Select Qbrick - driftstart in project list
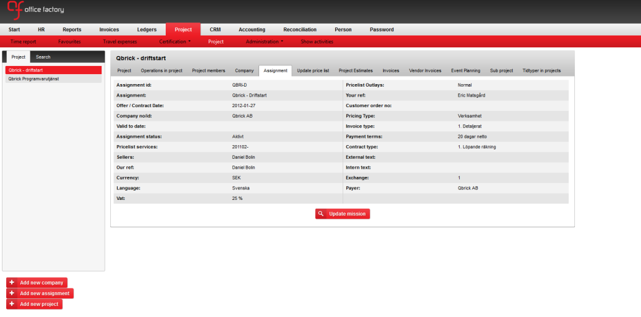641x317 pixels. [54, 70]
